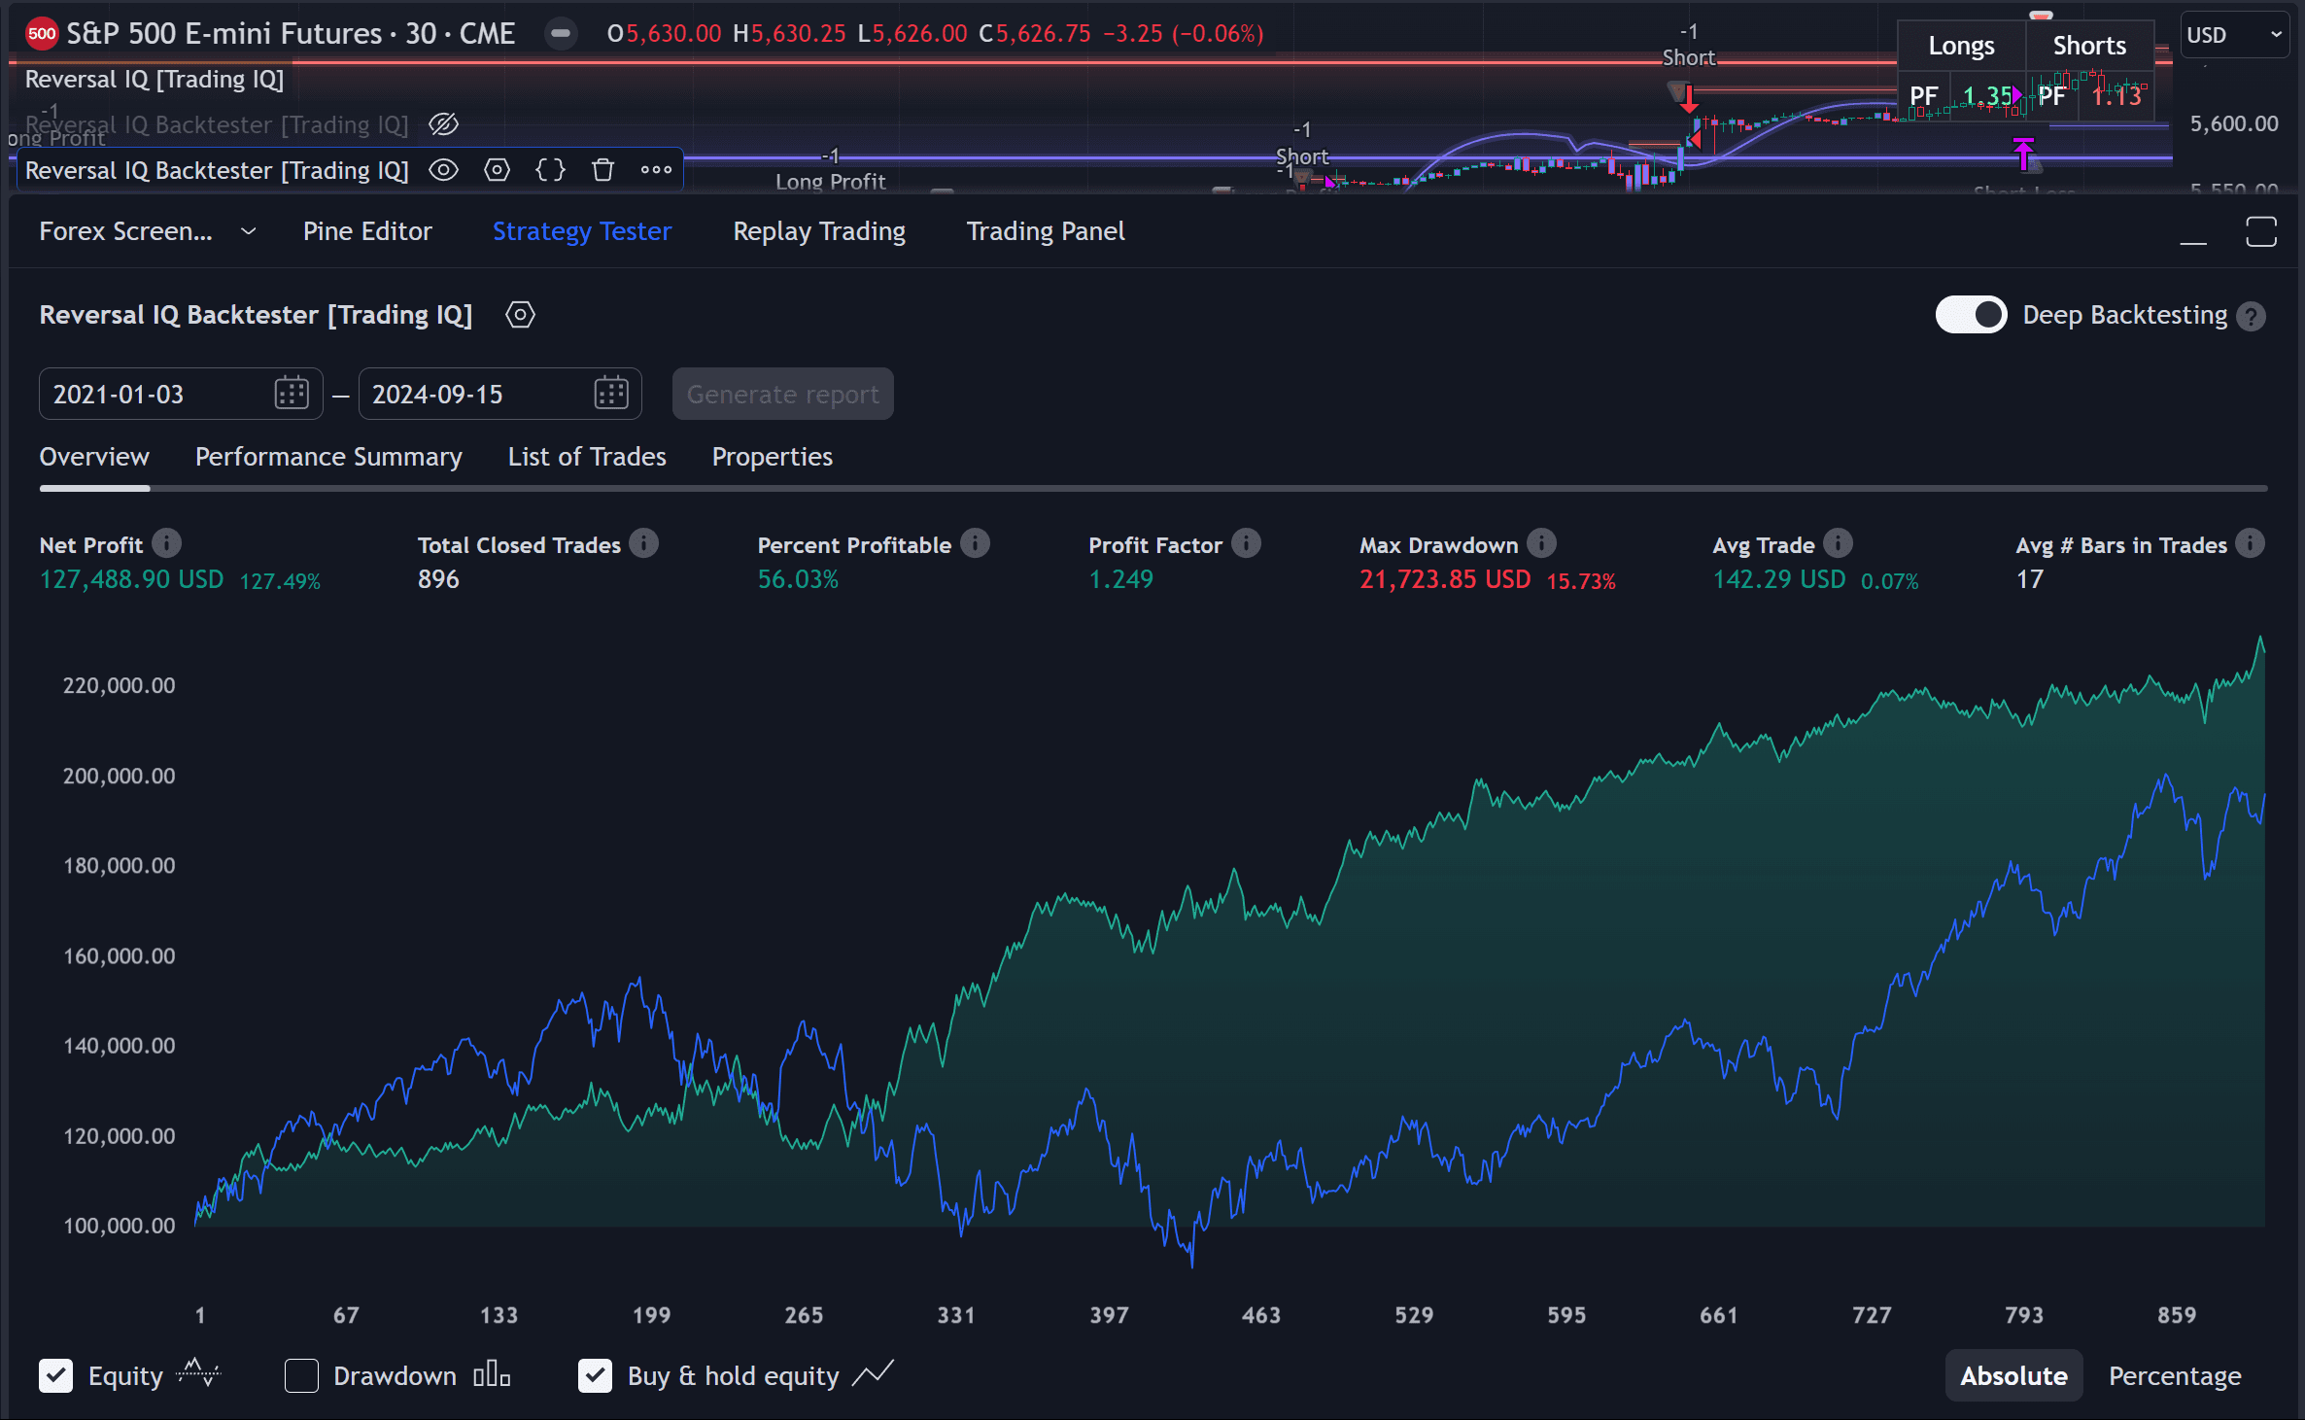Open the List of Trades tab
The height and width of the screenshot is (1420, 2305).
tap(587, 457)
